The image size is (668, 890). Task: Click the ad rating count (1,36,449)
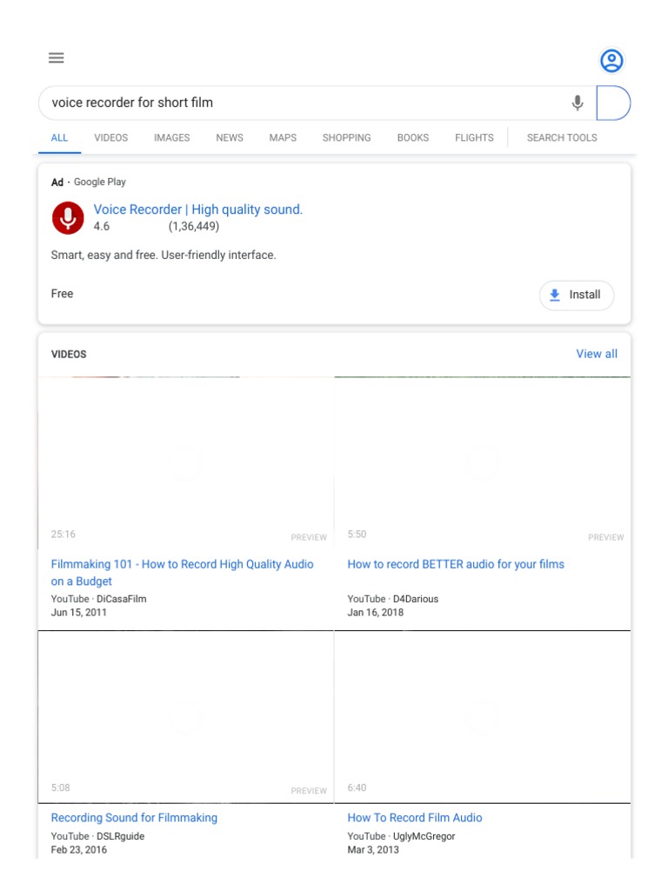(x=194, y=227)
